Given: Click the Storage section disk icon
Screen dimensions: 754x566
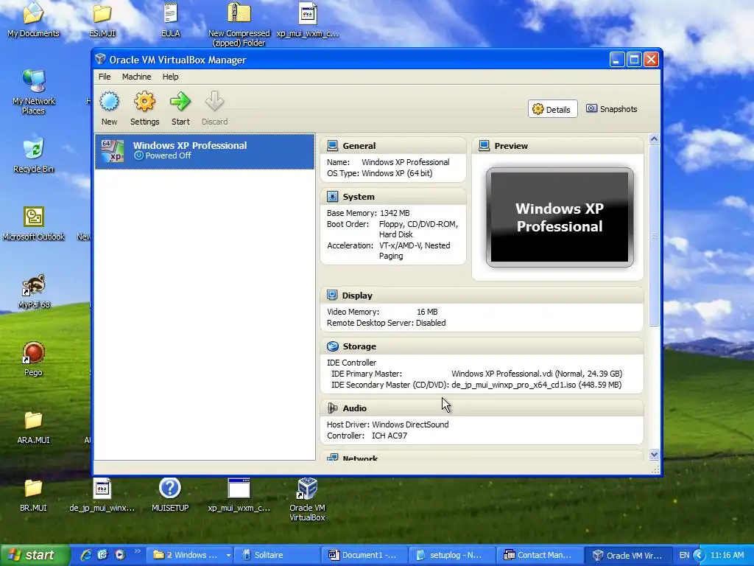Looking at the screenshot, I should [x=332, y=346].
